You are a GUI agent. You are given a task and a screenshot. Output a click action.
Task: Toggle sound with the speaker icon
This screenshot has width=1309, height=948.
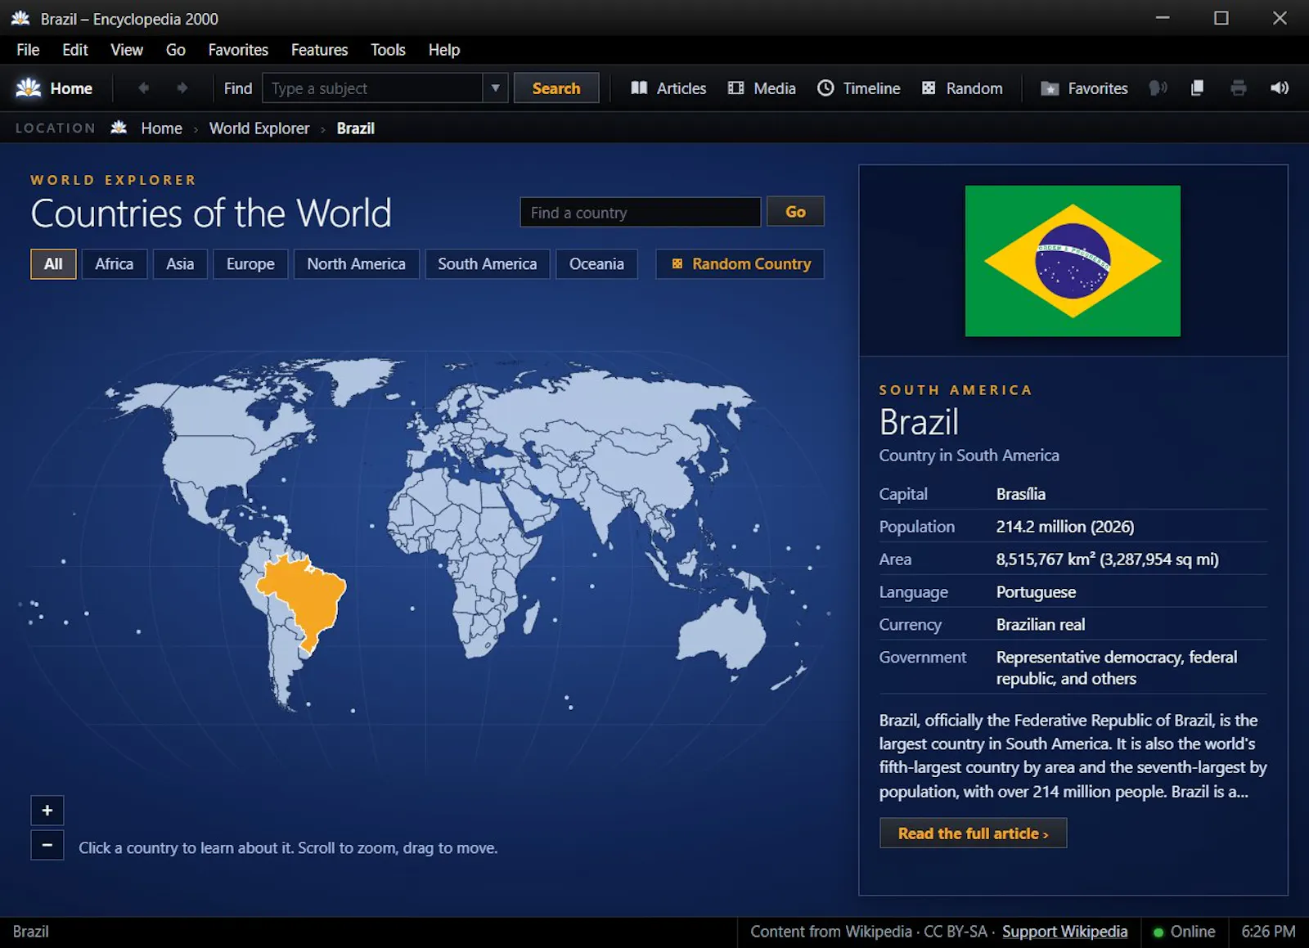tap(1280, 88)
